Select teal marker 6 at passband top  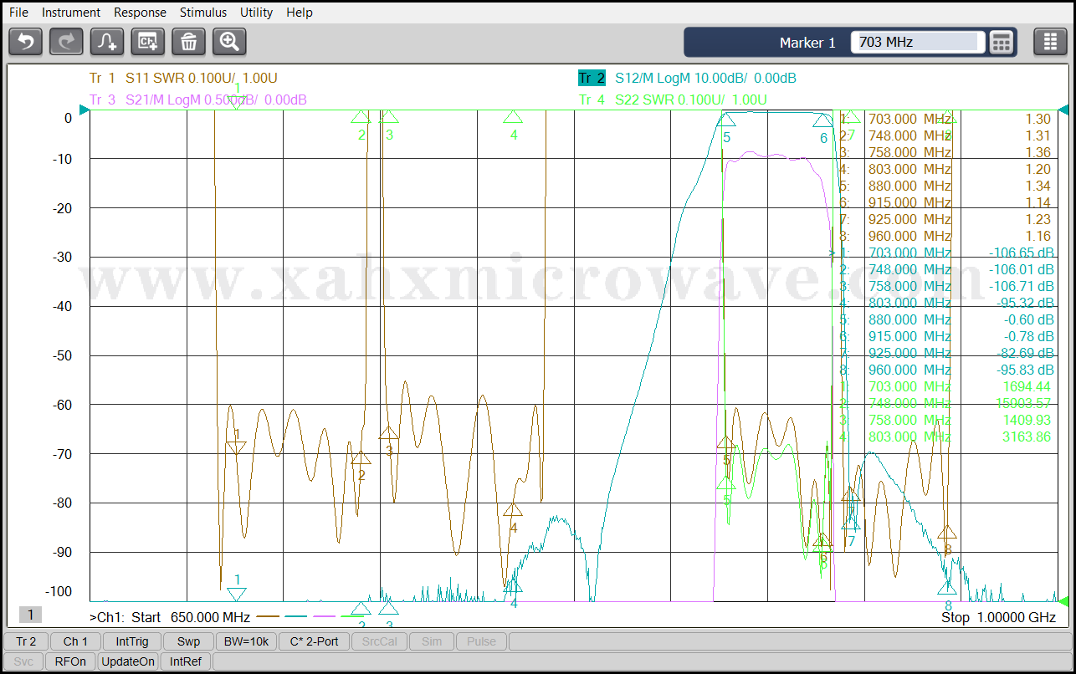coord(823,121)
